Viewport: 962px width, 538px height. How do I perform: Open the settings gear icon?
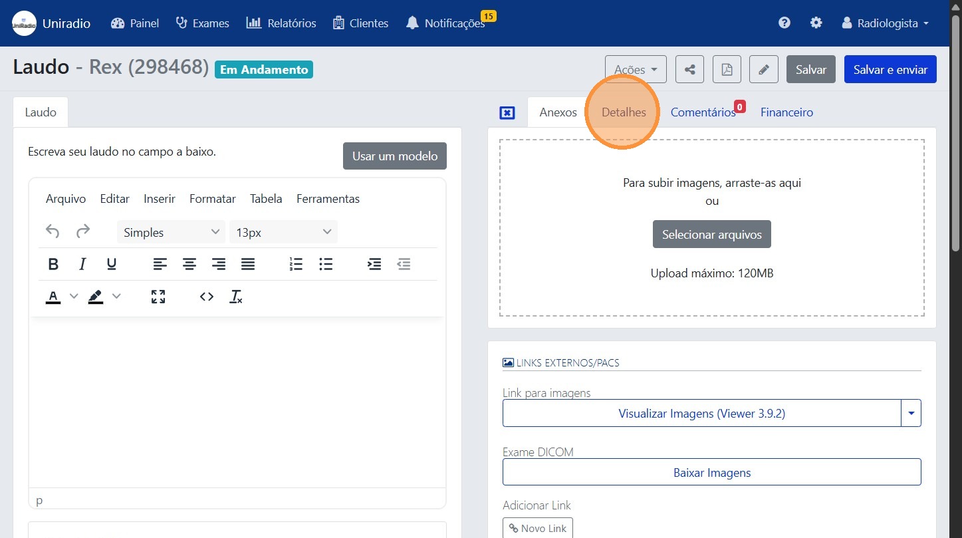tap(816, 23)
